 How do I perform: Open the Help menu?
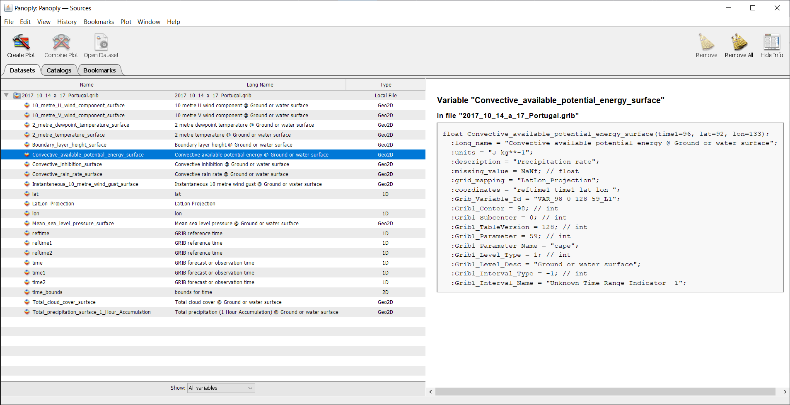(x=173, y=22)
